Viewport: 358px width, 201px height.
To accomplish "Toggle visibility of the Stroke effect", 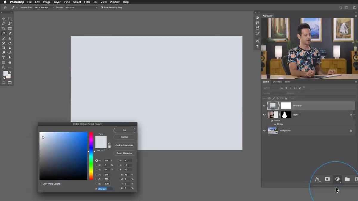I will pyautogui.click(x=275, y=124).
